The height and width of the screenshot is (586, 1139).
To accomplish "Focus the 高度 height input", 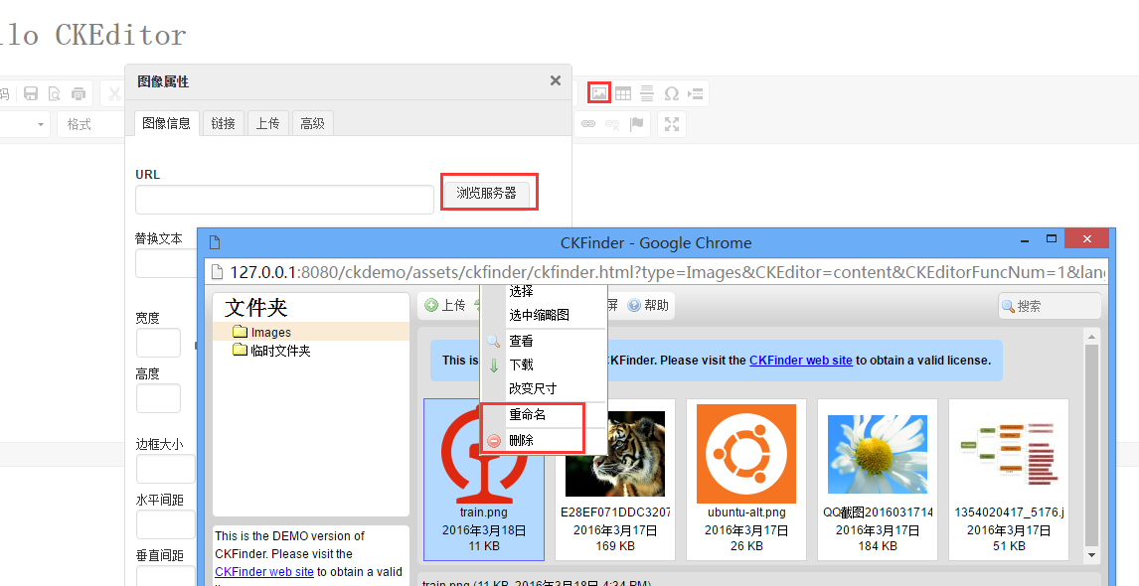I will click(x=158, y=398).
